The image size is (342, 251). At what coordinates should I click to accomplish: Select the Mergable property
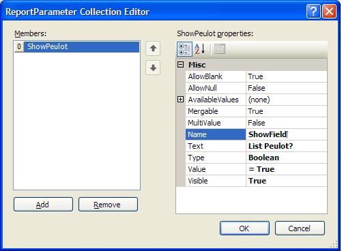[x=216, y=111]
